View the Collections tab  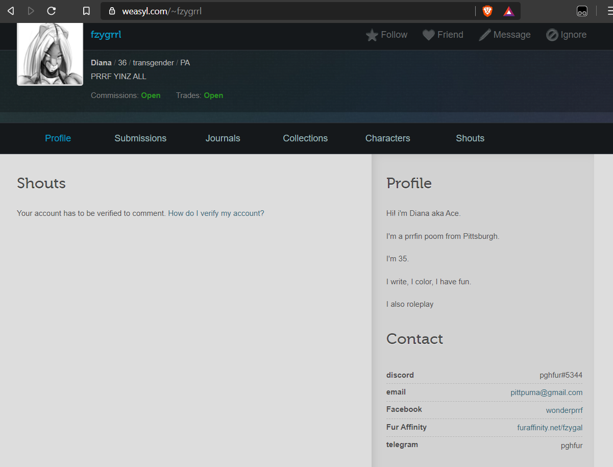pyautogui.click(x=305, y=138)
